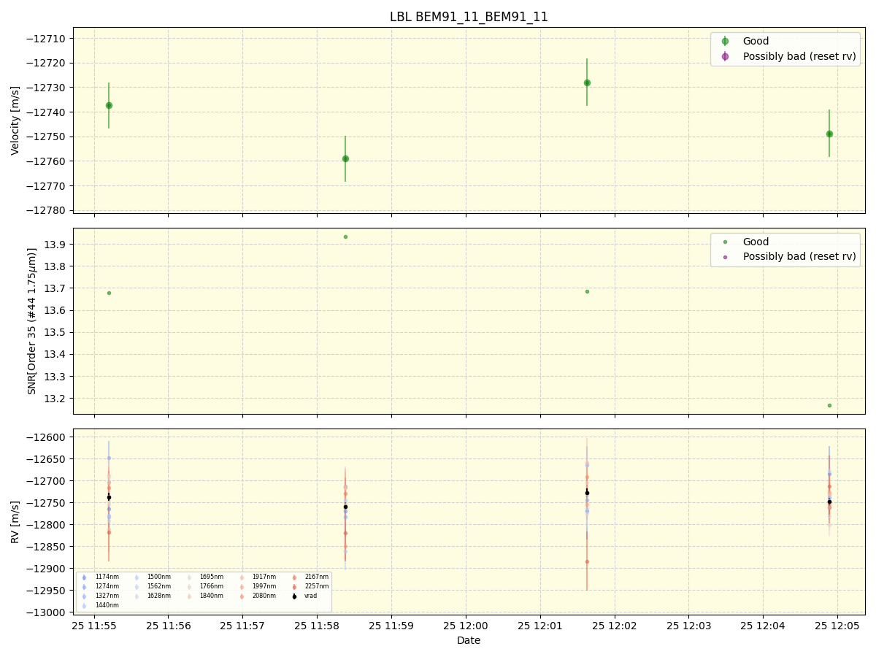The height and width of the screenshot is (657, 876).
Task: Click the black vrad point near 12:05
Action: 829,502
